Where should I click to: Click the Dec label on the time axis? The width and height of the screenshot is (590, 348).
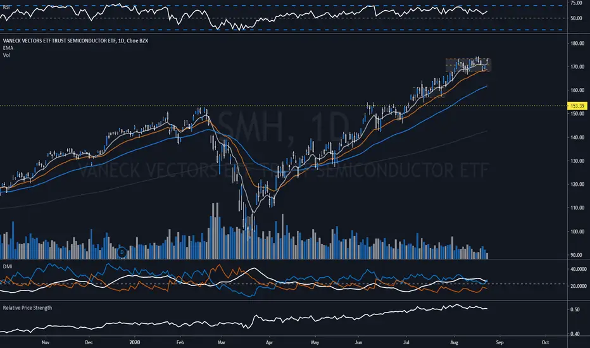(x=89, y=342)
